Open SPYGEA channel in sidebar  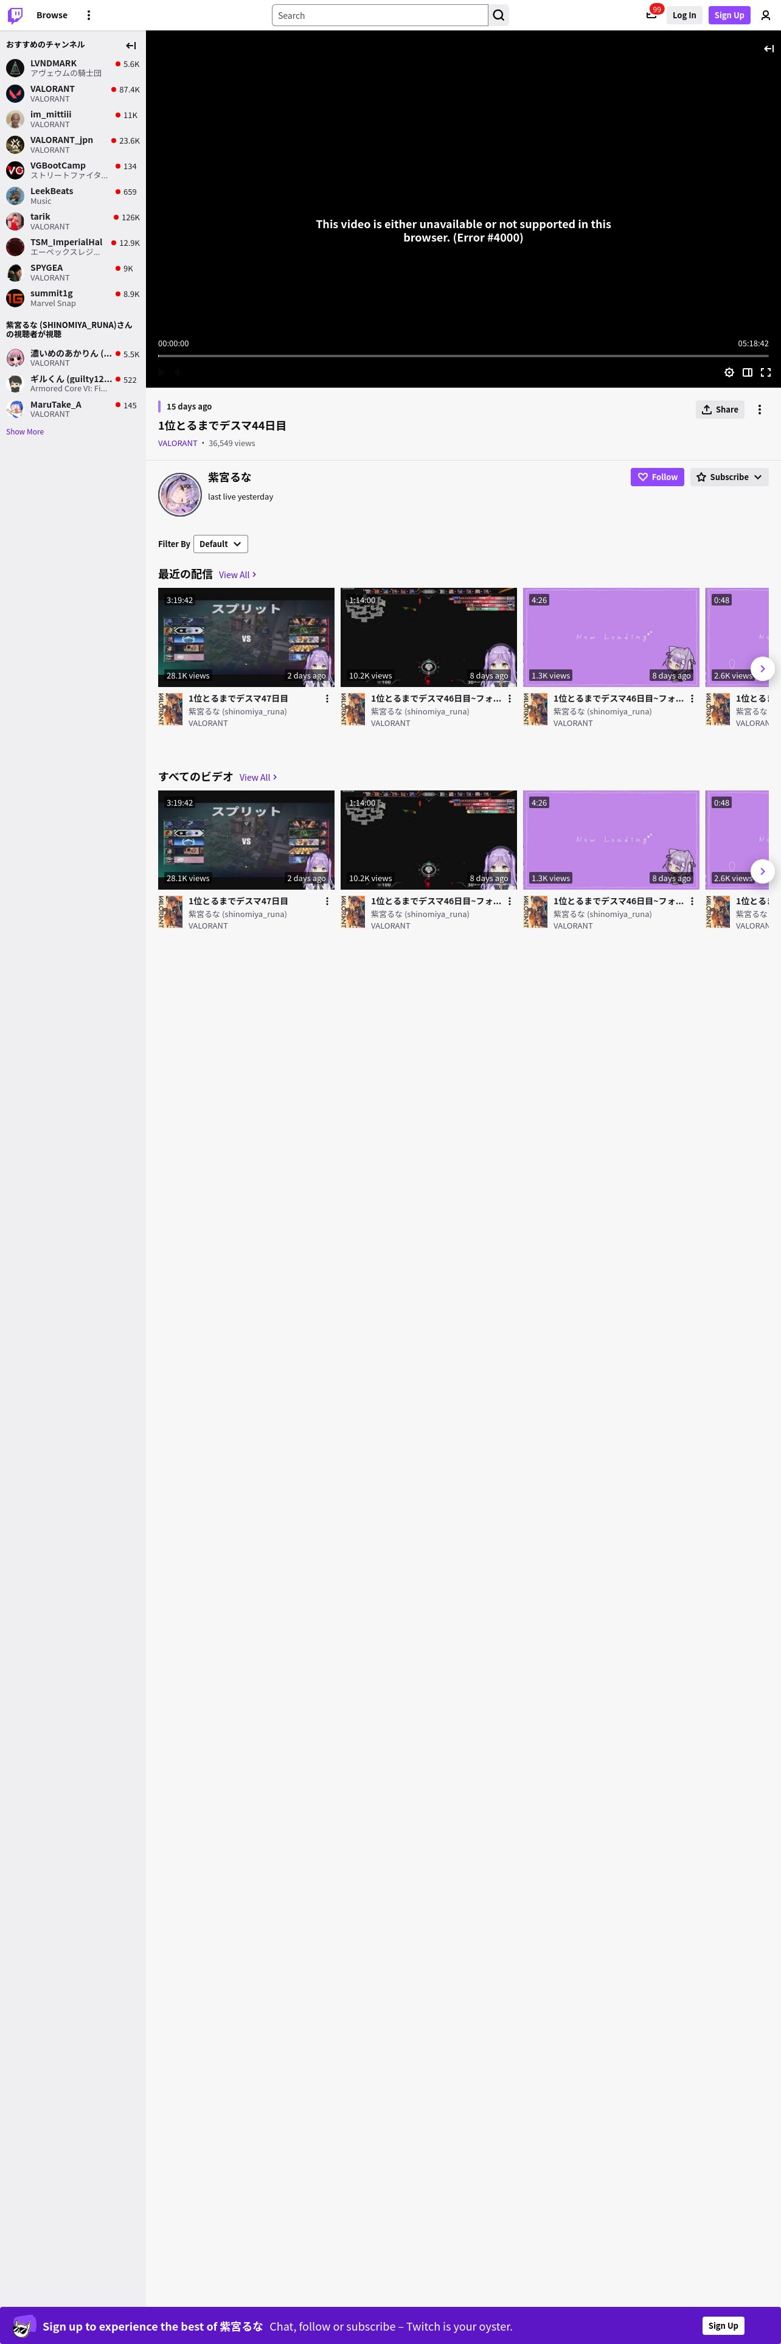tap(73, 272)
